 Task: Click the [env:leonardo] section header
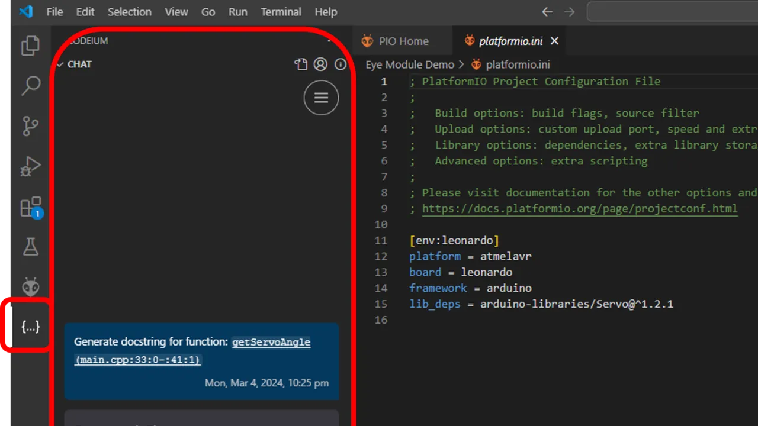pyautogui.click(x=454, y=240)
